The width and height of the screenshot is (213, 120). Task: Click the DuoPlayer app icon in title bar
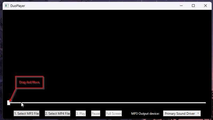(x=7, y=6)
